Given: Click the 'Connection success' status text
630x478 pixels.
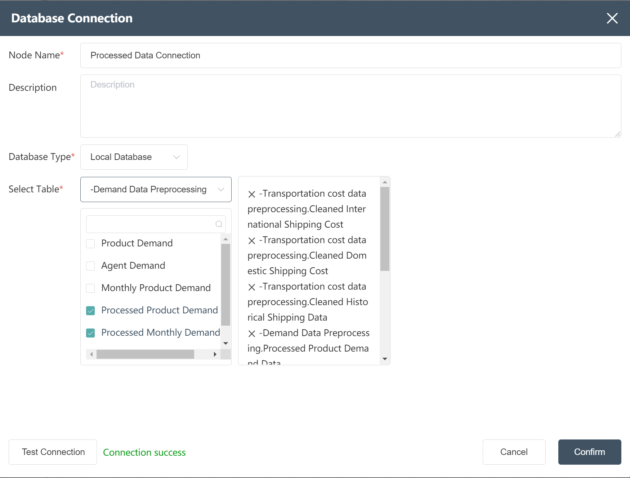Looking at the screenshot, I should (144, 452).
